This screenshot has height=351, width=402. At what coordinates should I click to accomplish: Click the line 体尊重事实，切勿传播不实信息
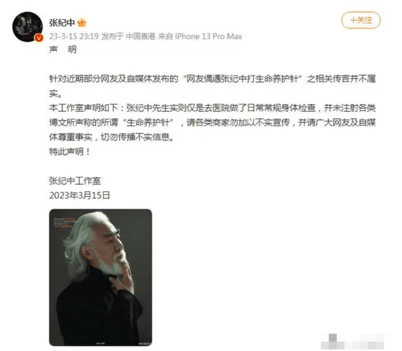(x=112, y=137)
